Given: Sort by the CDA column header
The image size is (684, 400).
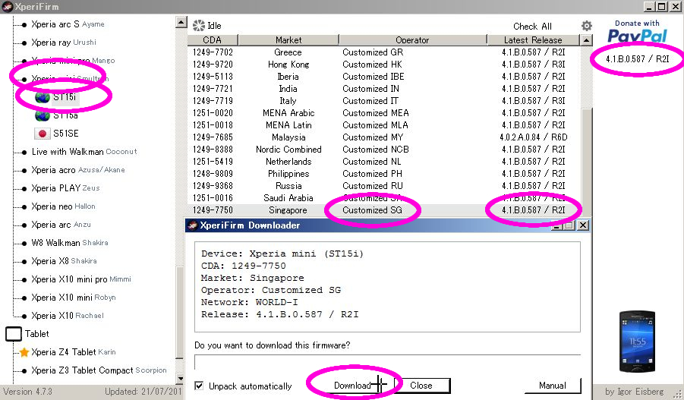Looking at the screenshot, I should coord(213,40).
